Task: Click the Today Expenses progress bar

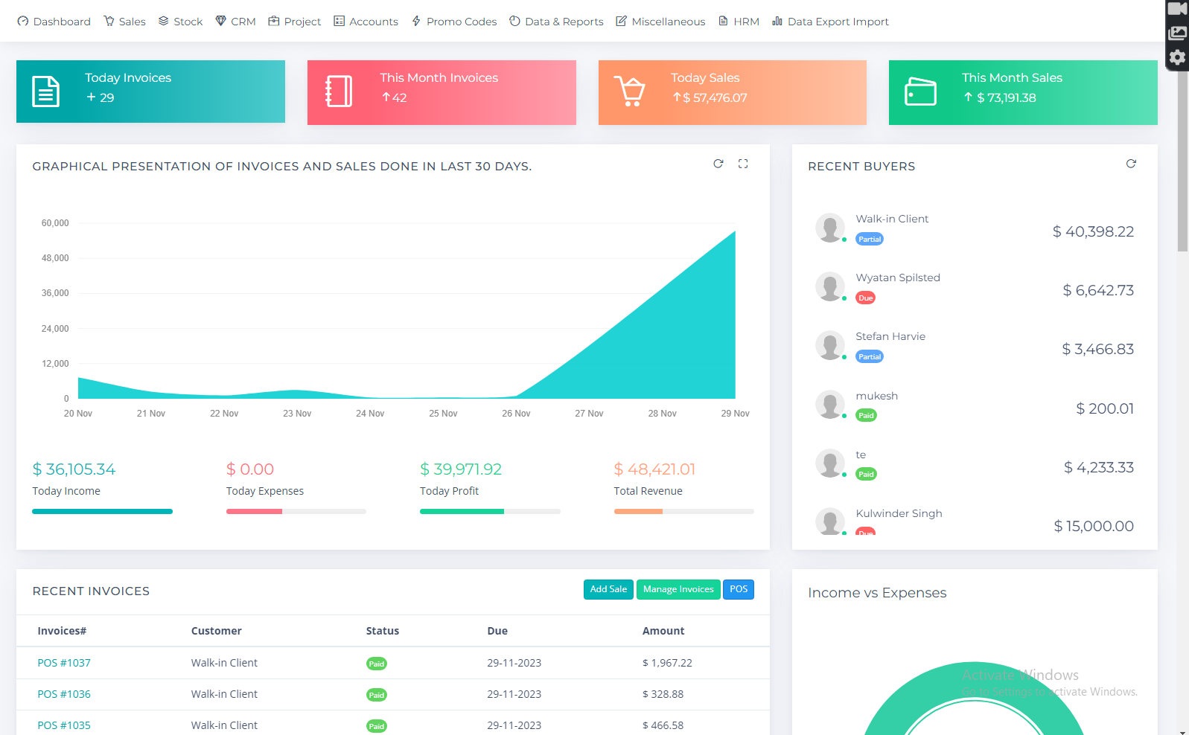Action: pyautogui.click(x=296, y=511)
